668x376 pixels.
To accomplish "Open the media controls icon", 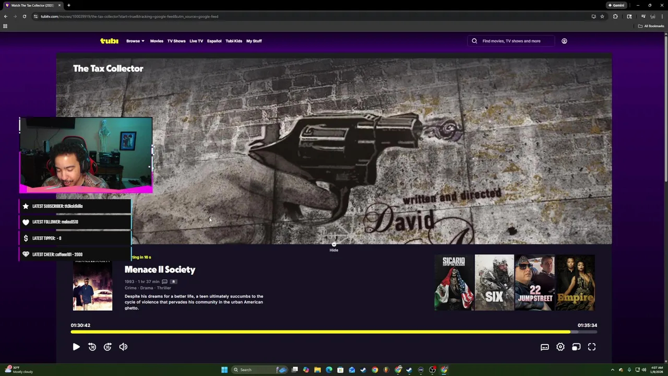I will pos(643,16).
